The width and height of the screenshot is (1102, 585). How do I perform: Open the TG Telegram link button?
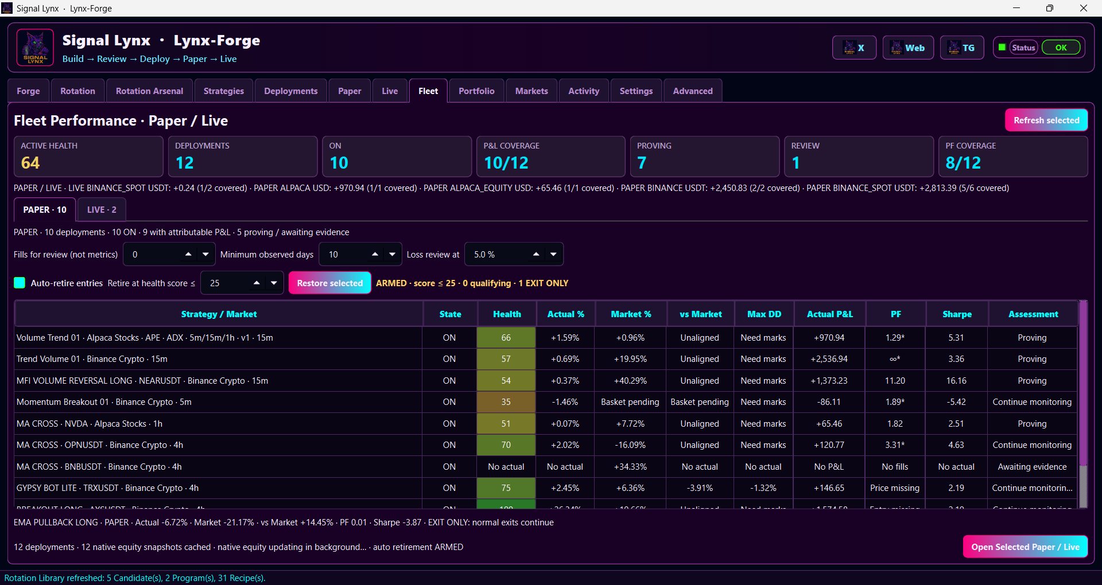click(962, 48)
